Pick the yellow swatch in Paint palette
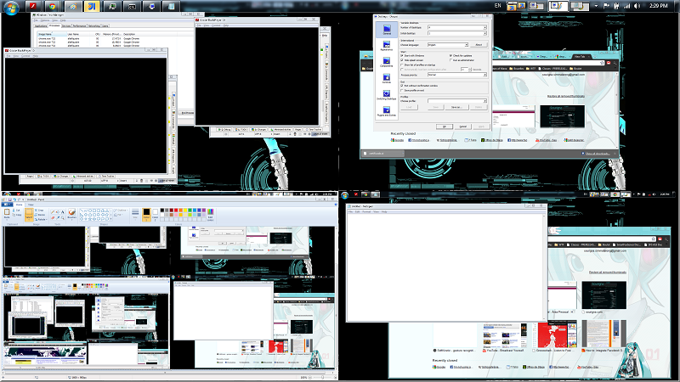Viewport: 680px width, 382px height. [185, 210]
